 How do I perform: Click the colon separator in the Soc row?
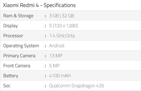(45, 86)
